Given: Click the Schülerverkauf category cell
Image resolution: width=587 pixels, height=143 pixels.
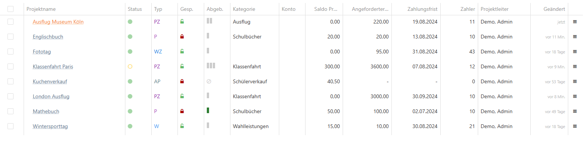Looking at the screenshot, I should pyautogui.click(x=250, y=81).
